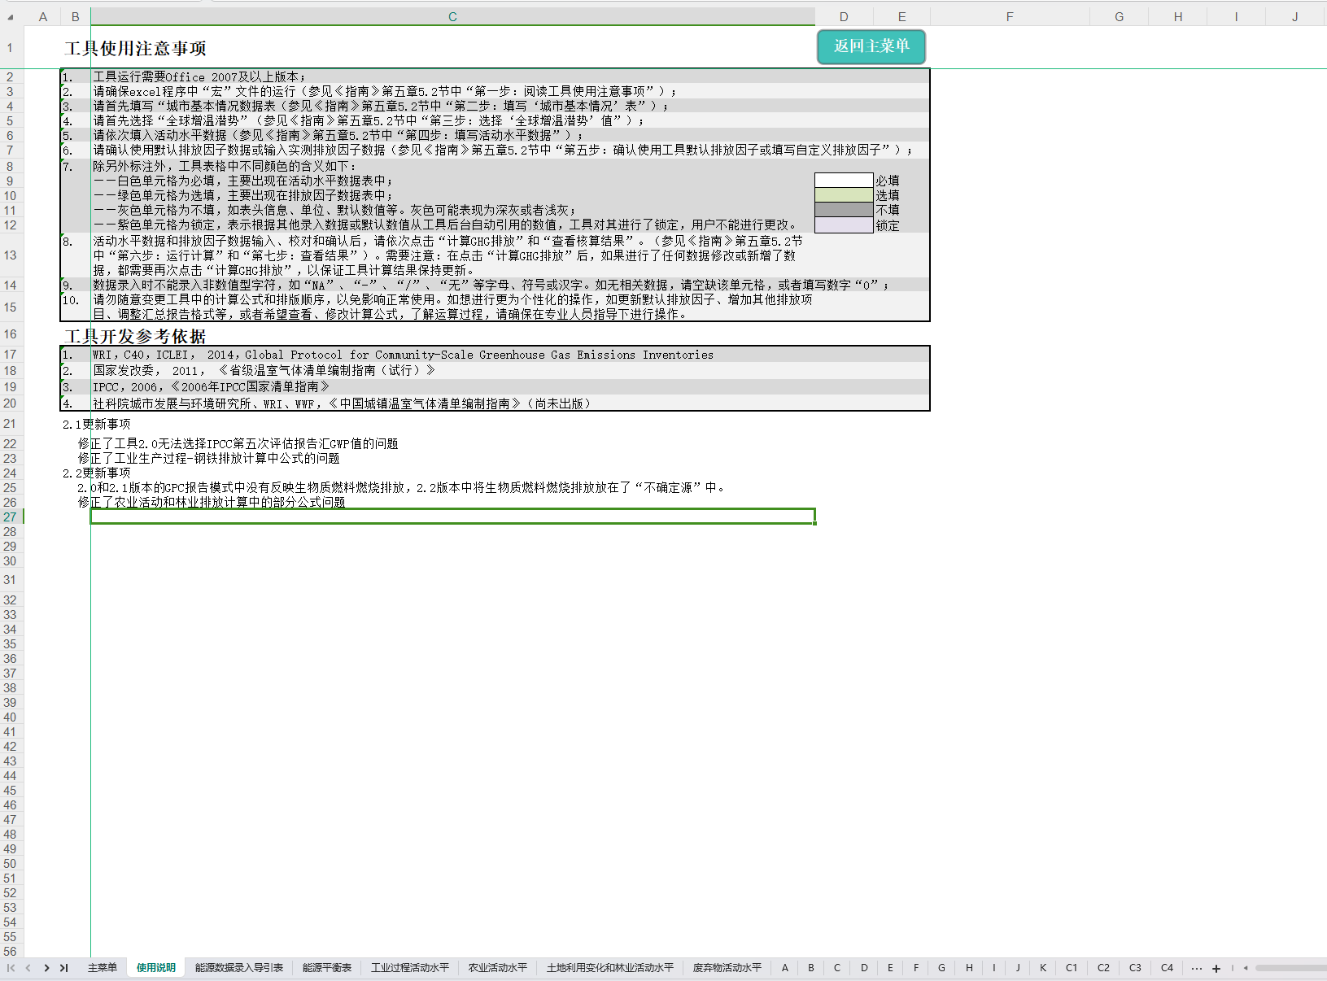Go to previous sheet with the left arrow
This screenshot has height=981, width=1327.
point(28,968)
